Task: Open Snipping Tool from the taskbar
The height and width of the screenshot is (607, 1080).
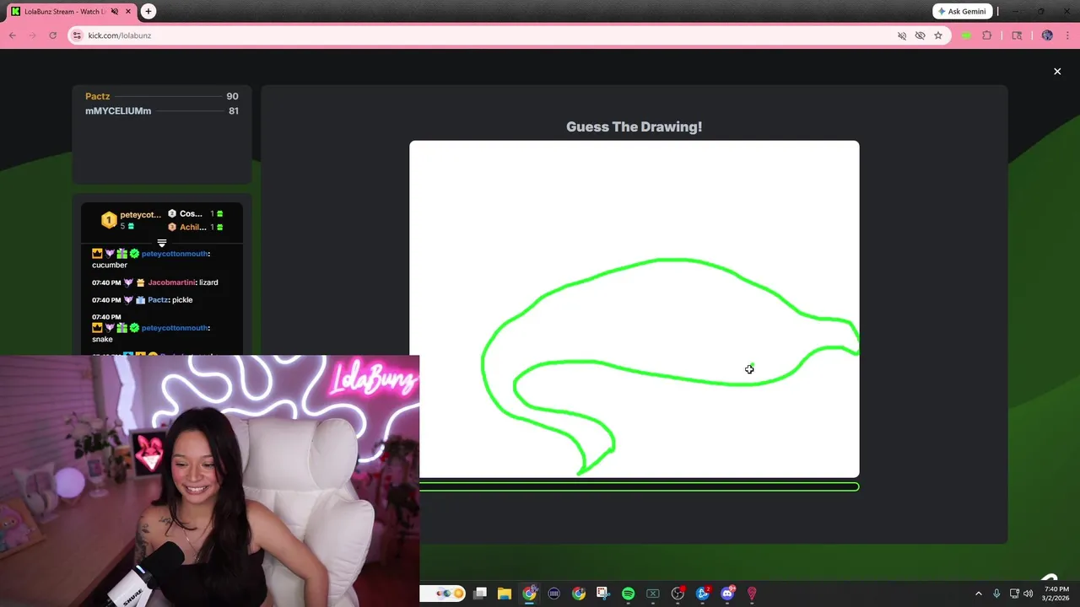Action: [x=602, y=594]
